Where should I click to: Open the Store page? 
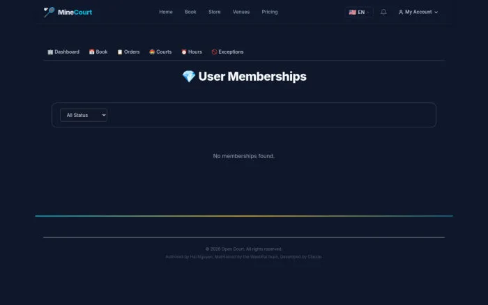tap(215, 12)
